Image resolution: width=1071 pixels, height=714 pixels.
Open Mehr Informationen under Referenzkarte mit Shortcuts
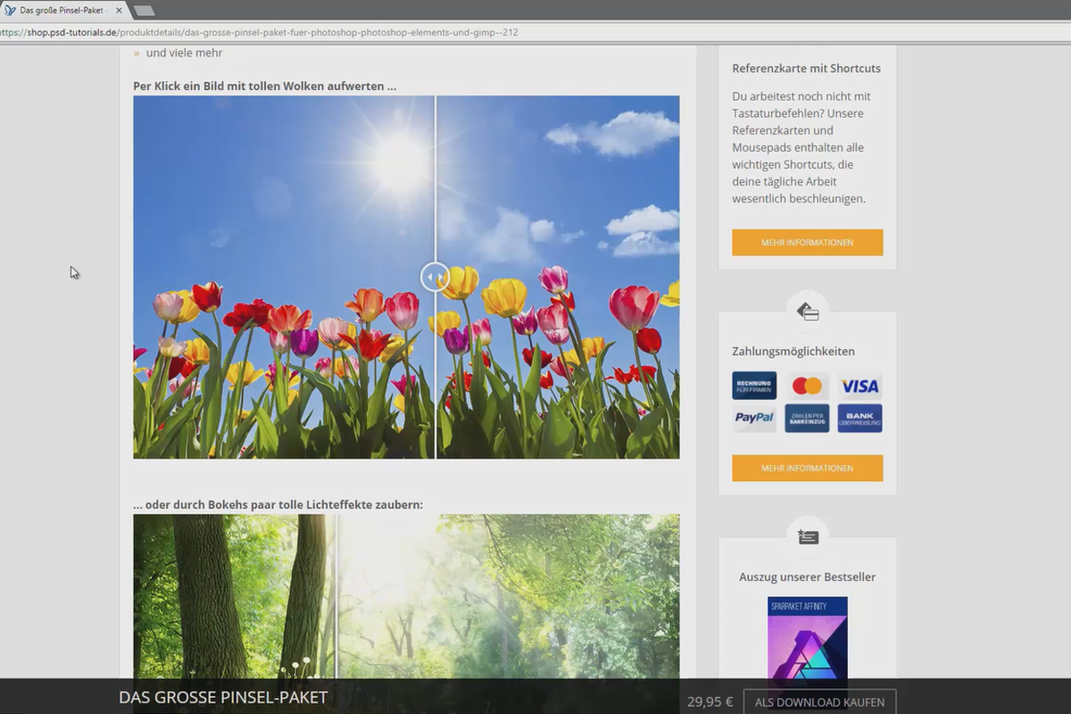point(808,243)
